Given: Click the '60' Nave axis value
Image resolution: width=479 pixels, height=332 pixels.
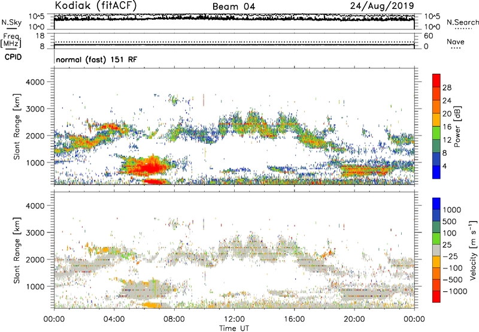Looking at the screenshot, I should [x=428, y=36].
